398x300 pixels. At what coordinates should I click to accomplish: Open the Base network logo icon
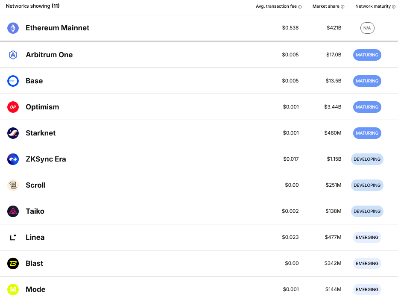click(13, 81)
